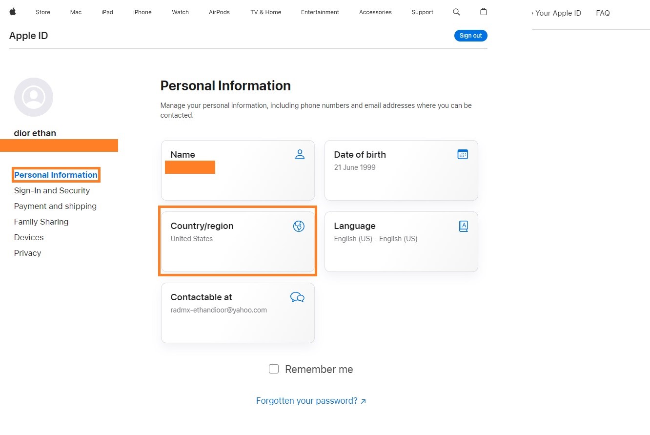Go to Family Sharing section
650x435 pixels.
[41, 222]
